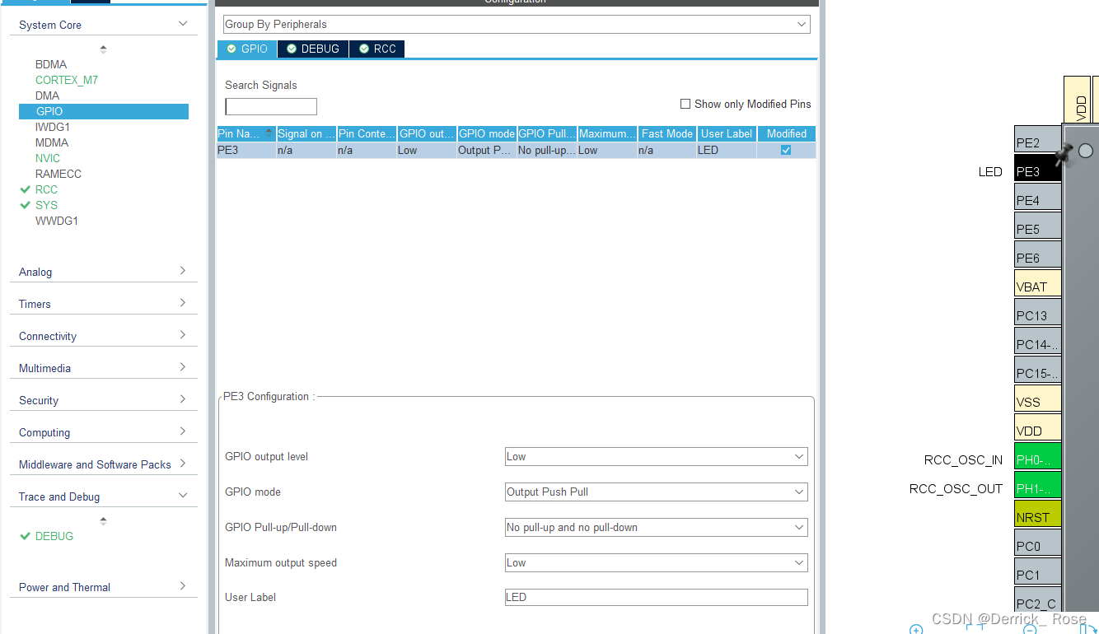Open the Maximum output speed dropdown
The width and height of the screenshot is (1099, 634).
[656, 562]
